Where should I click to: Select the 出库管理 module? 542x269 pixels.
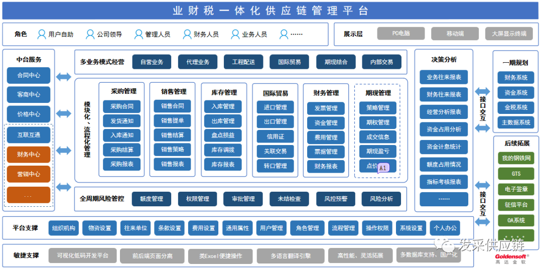223,121
